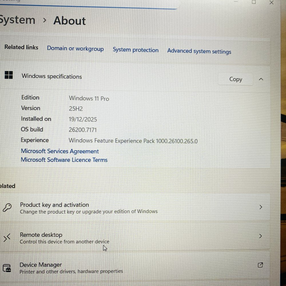Viewport: 286px width, 286px height.
Task: Select System in the breadcrumb
Action: click(x=17, y=20)
